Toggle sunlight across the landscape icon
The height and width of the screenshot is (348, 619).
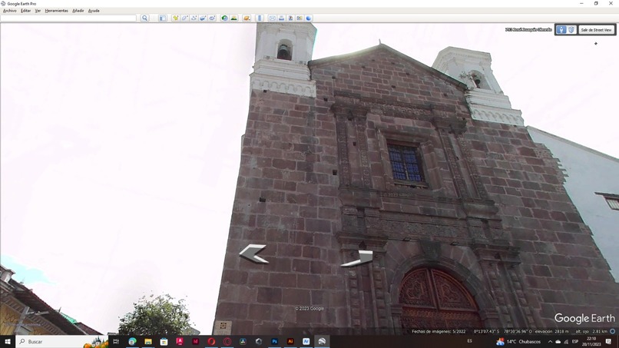pyautogui.click(x=233, y=18)
